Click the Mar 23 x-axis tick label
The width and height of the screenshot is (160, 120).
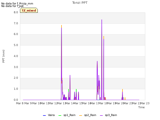coord(145,103)
